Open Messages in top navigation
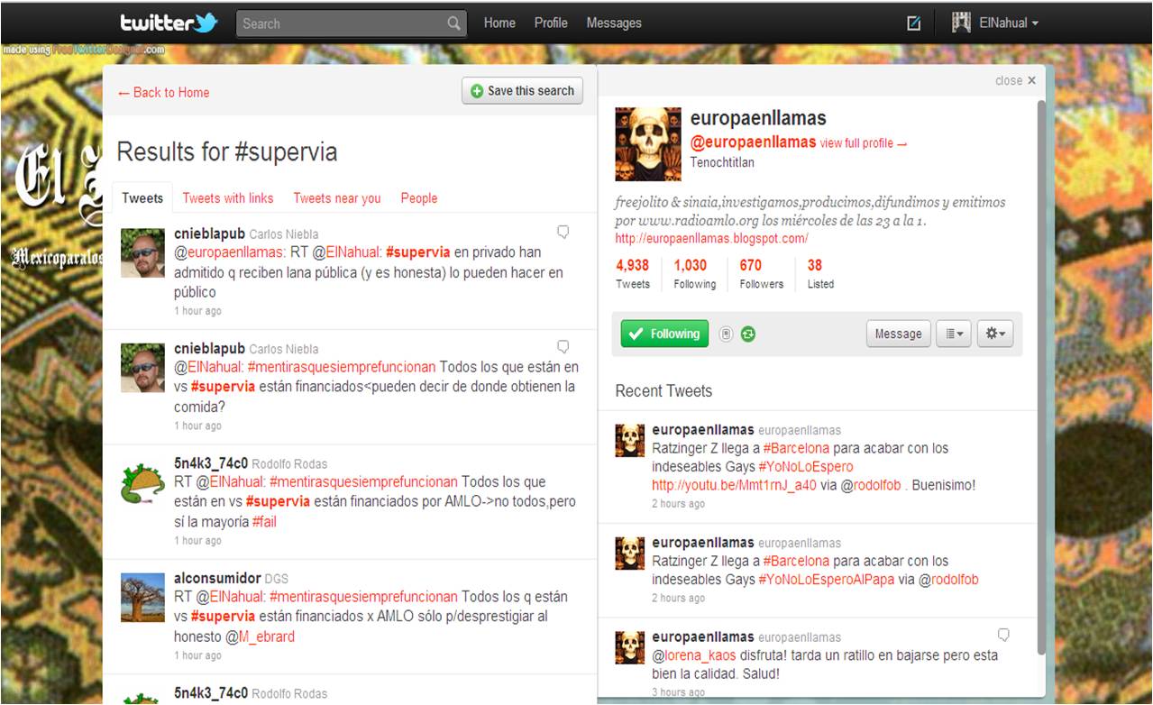Viewport: 1153px width, 705px height. (x=614, y=23)
